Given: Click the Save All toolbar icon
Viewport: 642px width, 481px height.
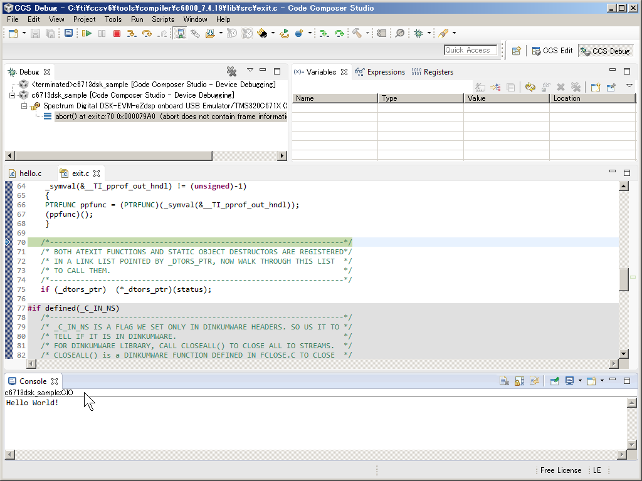Looking at the screenshot, I should point(50,34).
